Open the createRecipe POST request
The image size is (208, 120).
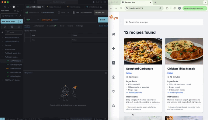point(16,69)
